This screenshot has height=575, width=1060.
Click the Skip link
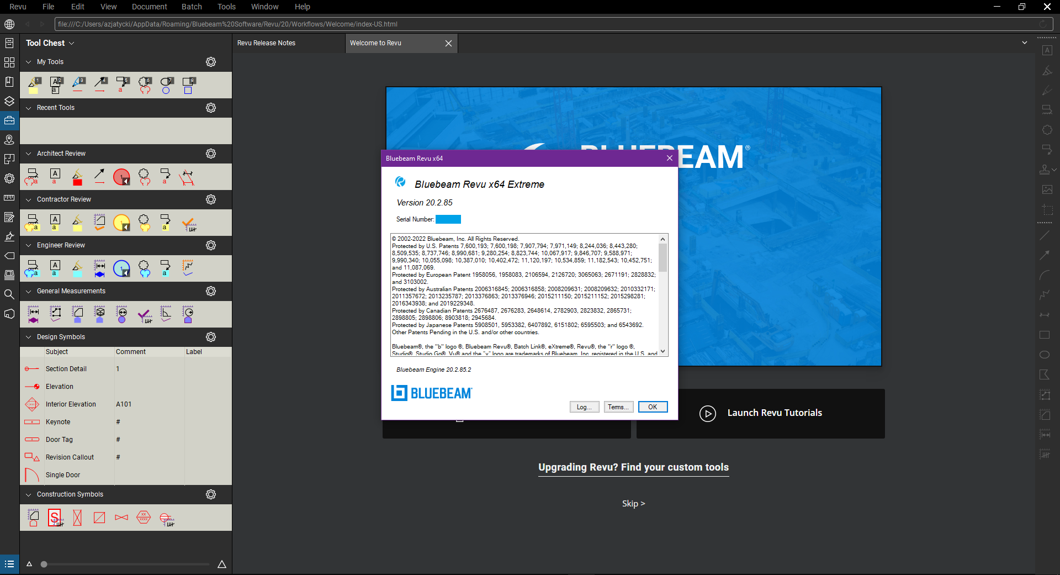pos(634,504)
